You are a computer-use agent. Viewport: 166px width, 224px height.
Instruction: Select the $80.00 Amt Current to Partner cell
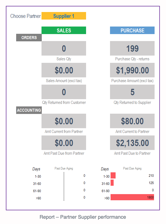pyautogui.click(x=132, y=121)
